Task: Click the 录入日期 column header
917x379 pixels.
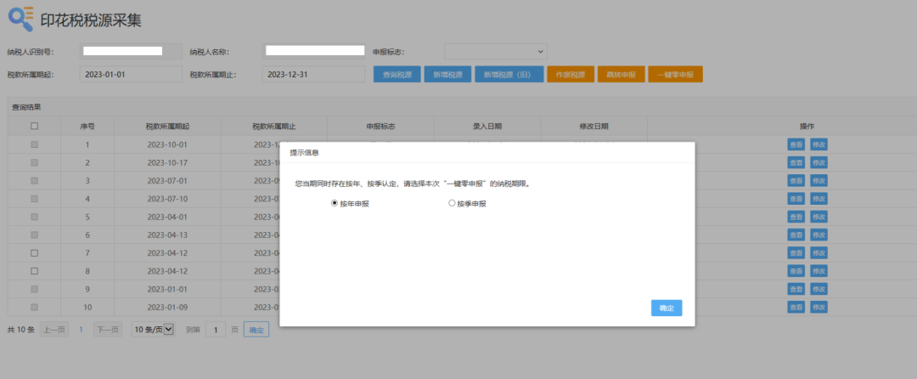Action: pos(487,127)
